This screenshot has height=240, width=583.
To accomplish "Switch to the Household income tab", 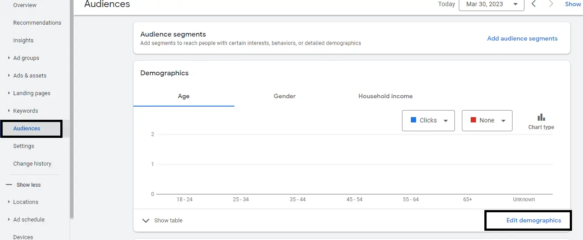I will 385,96.
